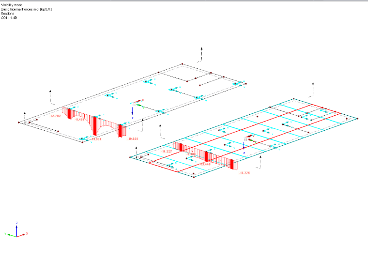Click the -12.702 value on left slab

(55, 116)
